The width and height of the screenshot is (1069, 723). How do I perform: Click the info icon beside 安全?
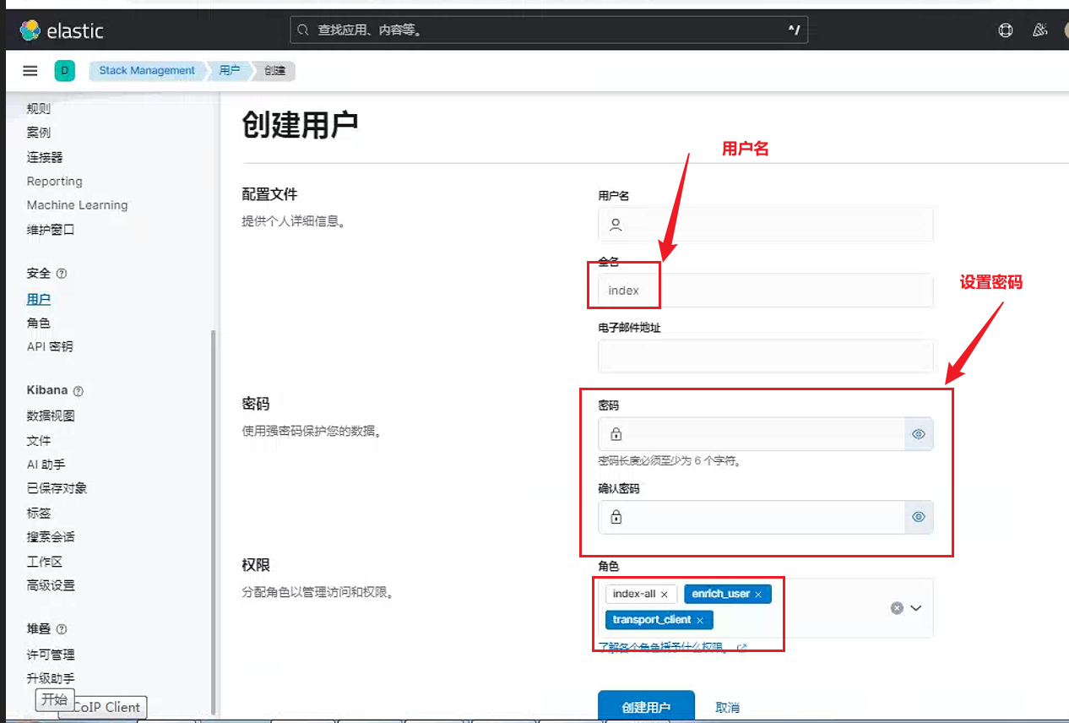point(62,274)
